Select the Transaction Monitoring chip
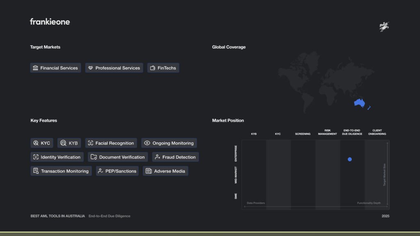The height and width of the screenshot is (236, 420). pos(61,171)
